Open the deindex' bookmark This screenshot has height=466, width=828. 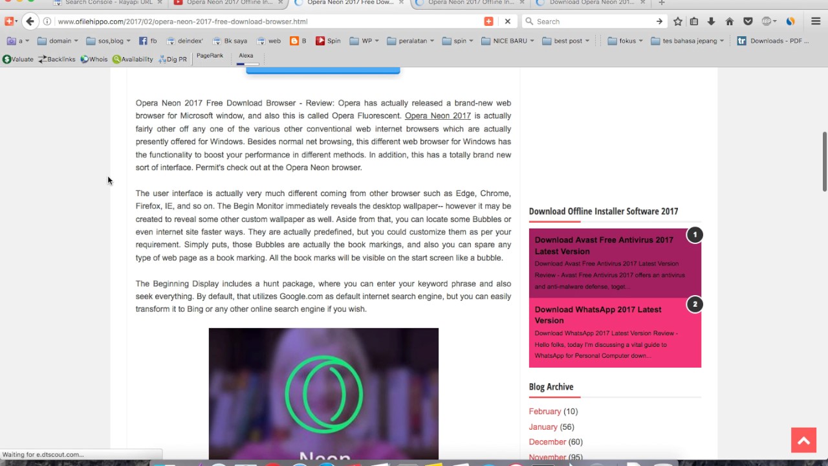pyautogui.click(x=184, y=41)
